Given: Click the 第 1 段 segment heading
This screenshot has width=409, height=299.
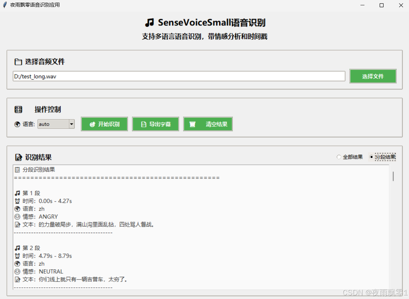Looking at the screenshot, I should pyautogui.click(x=31, y=193).
